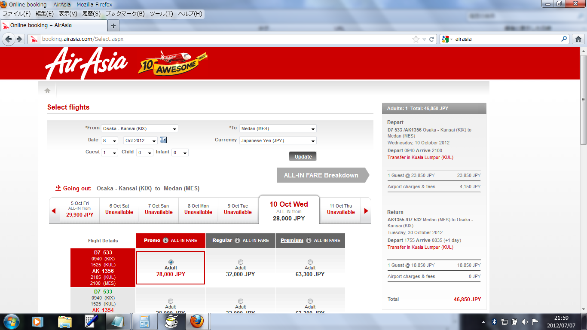The image size is (587, 330).
Task: Select the 9 Oct Tue unavailable date
Action: coord(238,211)
